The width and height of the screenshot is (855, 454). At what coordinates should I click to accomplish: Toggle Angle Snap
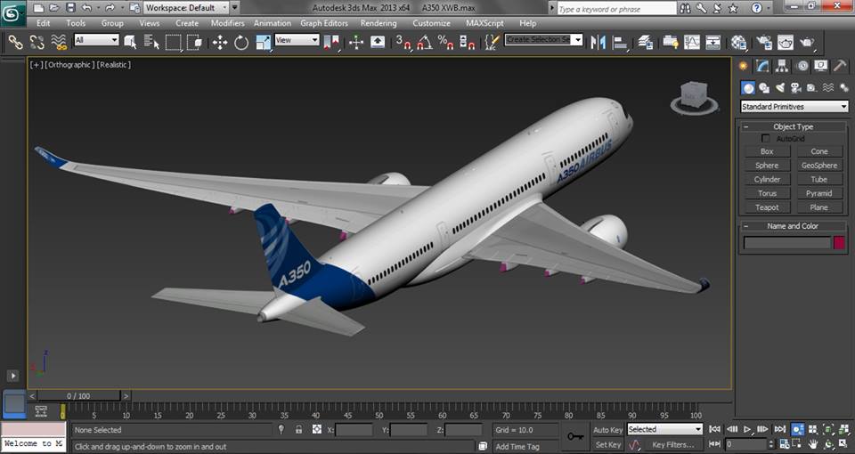(424, 42)
